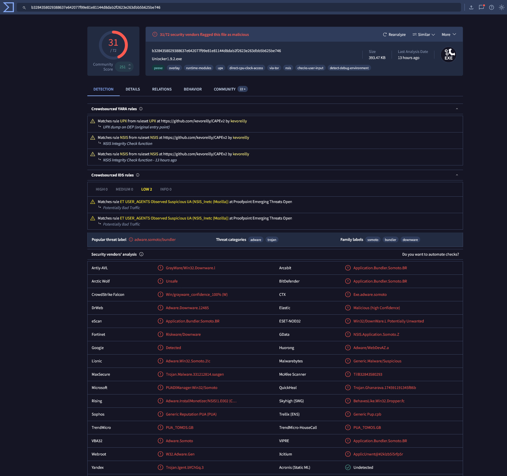
Task: Click the alert icon in malicious flag banner
Action: coord(155,35)
